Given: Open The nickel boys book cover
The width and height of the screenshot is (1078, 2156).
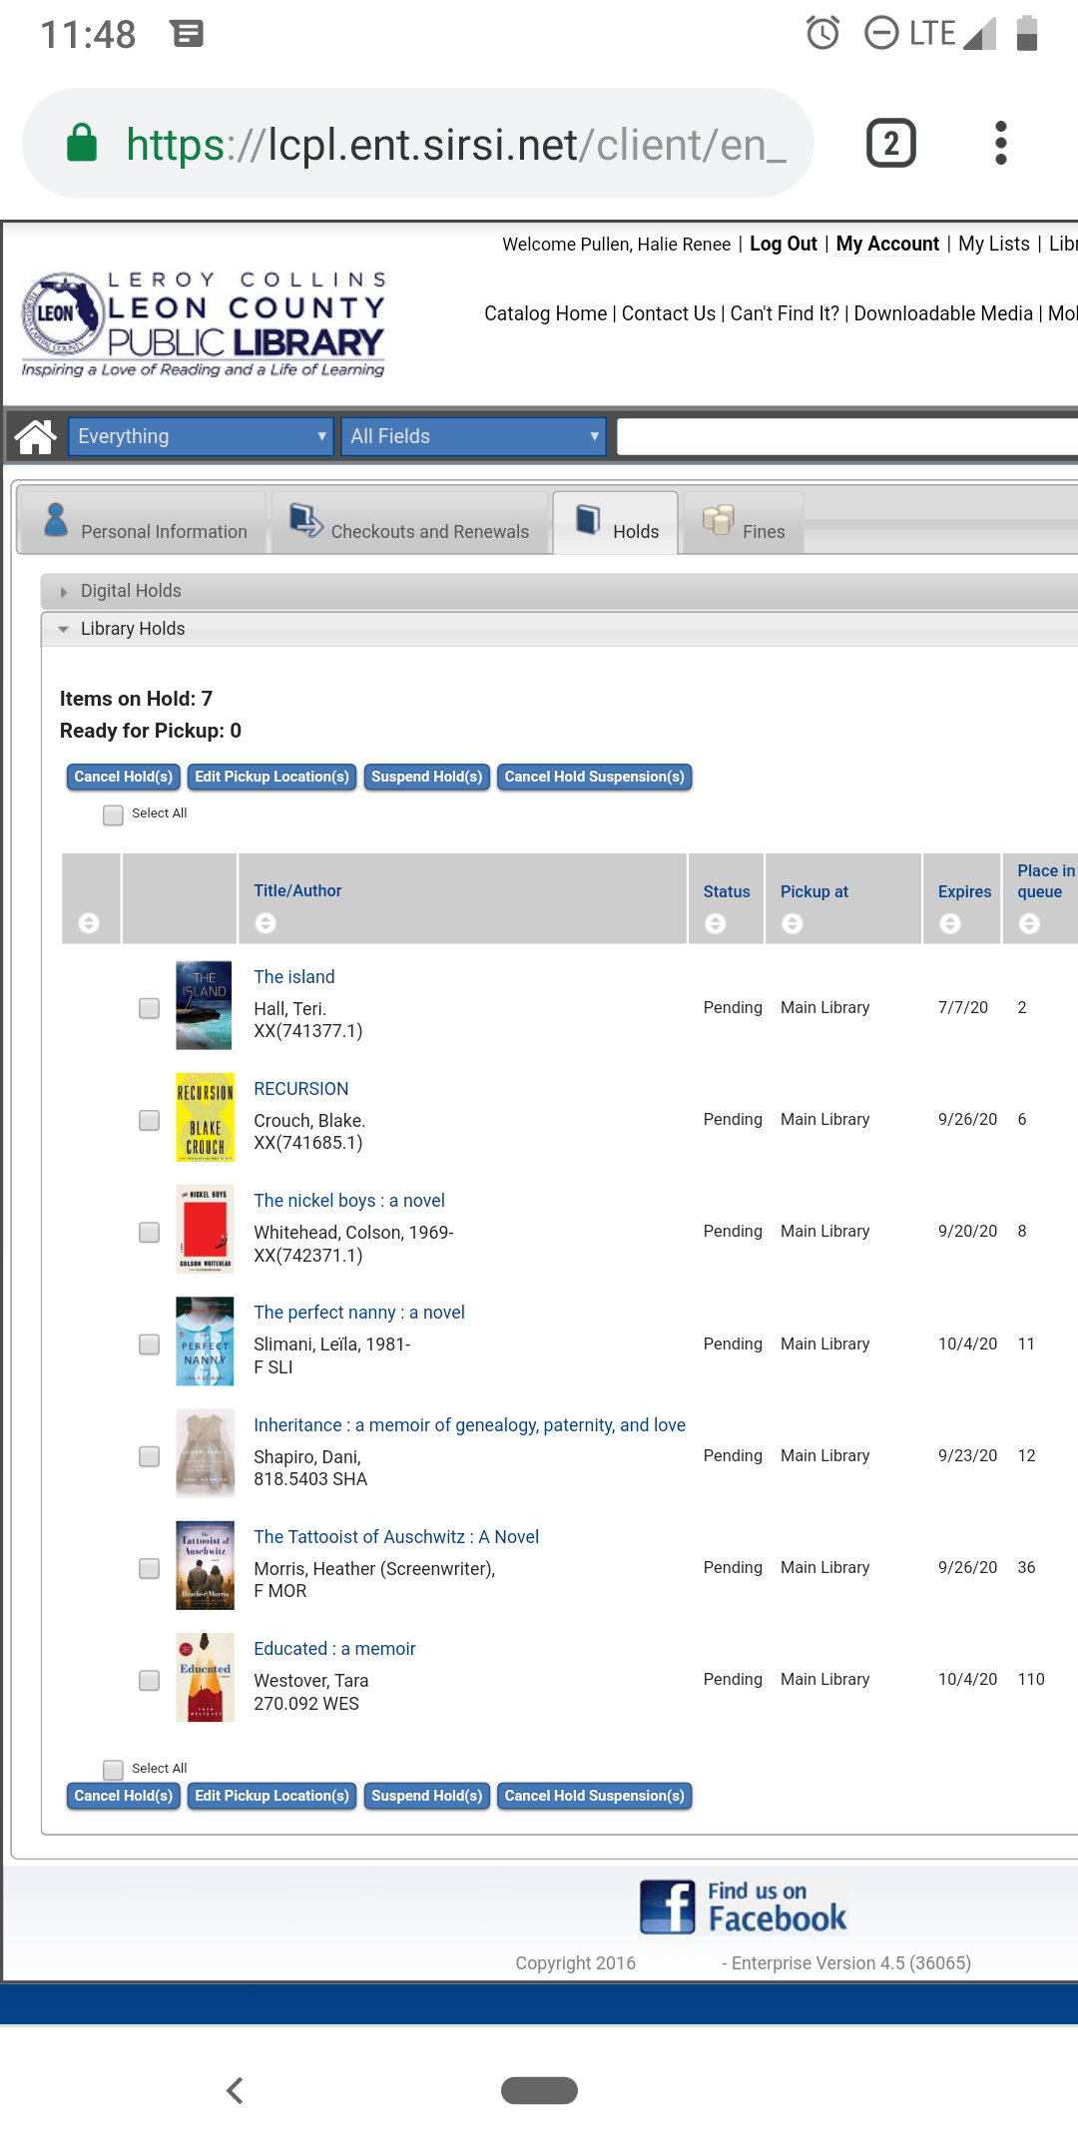Looking at the screenshot, I should coord(205,1230).
